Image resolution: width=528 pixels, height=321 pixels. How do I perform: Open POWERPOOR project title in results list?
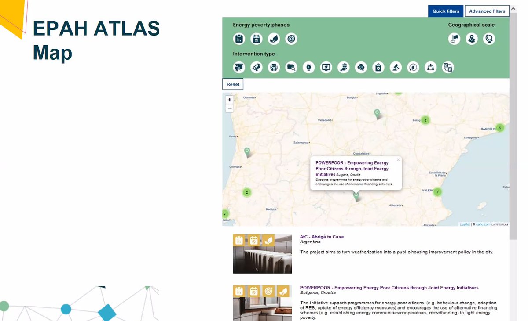pos(389,288)
